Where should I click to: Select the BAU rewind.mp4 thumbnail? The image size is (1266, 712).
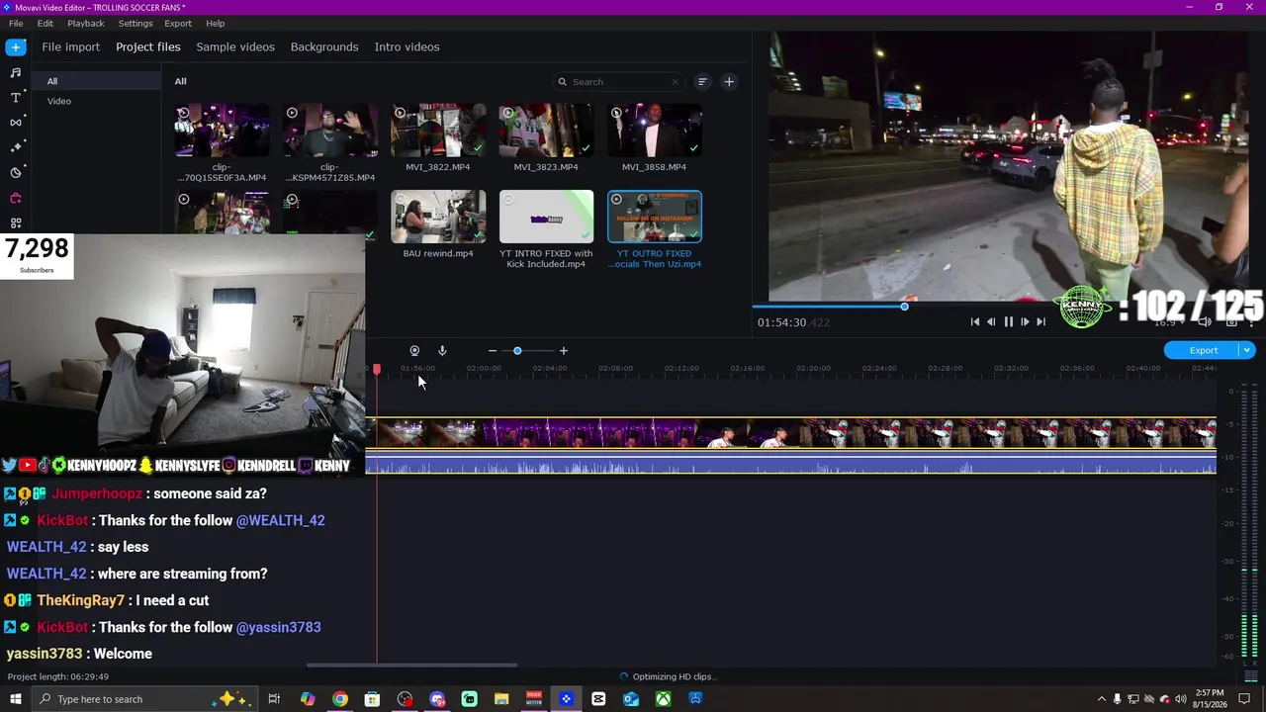[x=438, y=217]
